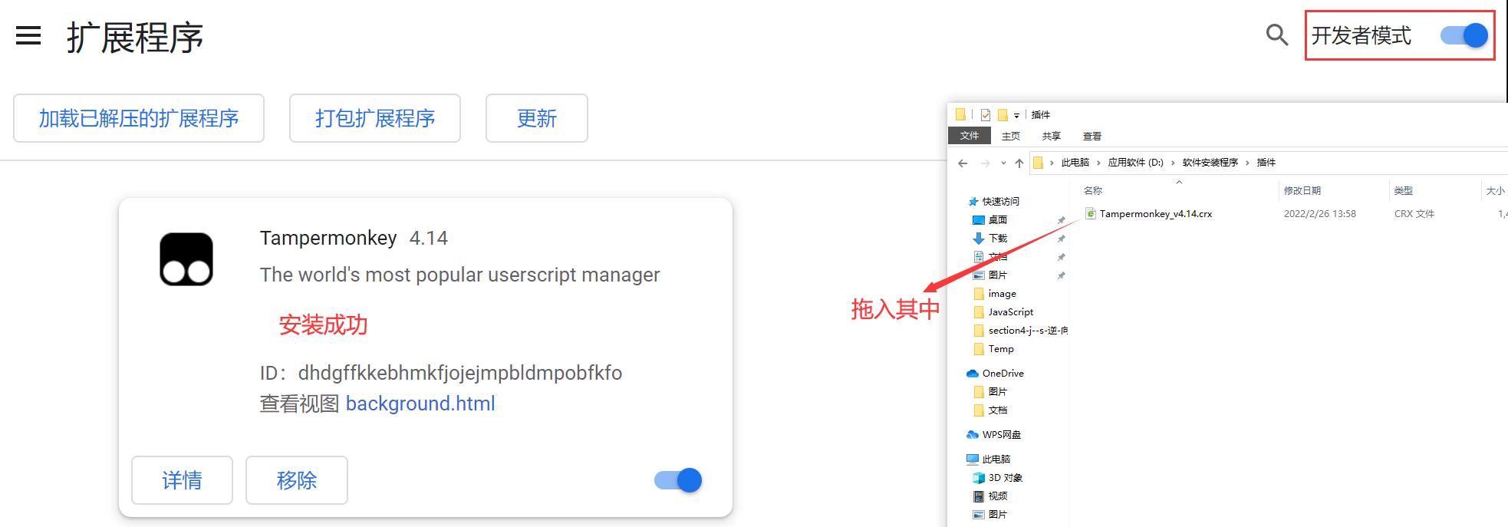Open OneDrive in the navigation pane
This screenshot has width=1508, height=527.
click(1003, 374)
